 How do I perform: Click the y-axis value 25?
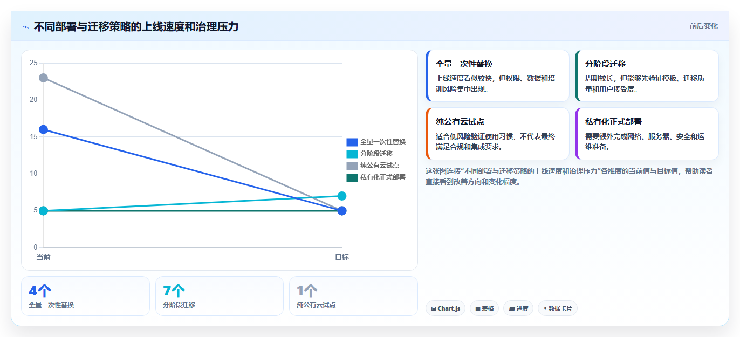pos(33,63)
